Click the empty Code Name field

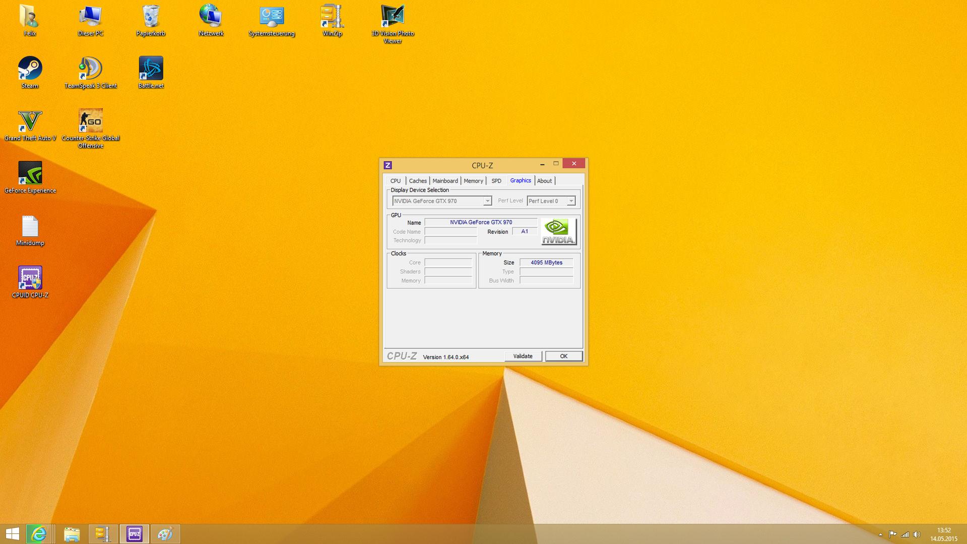point(450,231)
